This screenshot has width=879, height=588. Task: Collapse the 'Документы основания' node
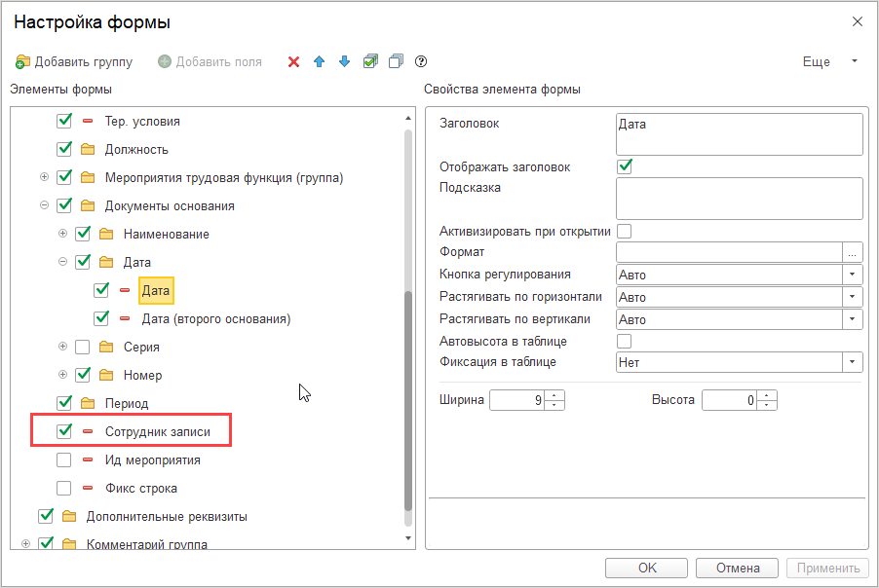pos(44,205)
